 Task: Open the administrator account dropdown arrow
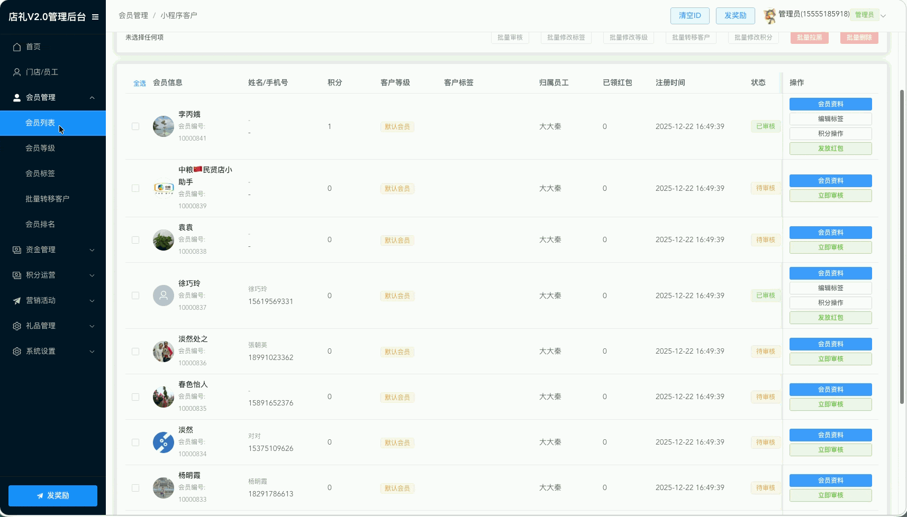pos(883,16)
